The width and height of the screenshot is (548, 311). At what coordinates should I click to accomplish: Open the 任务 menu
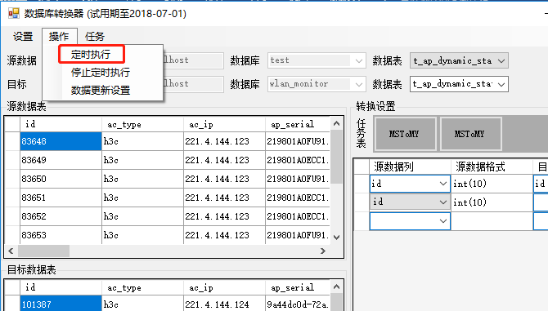[95, 36]
